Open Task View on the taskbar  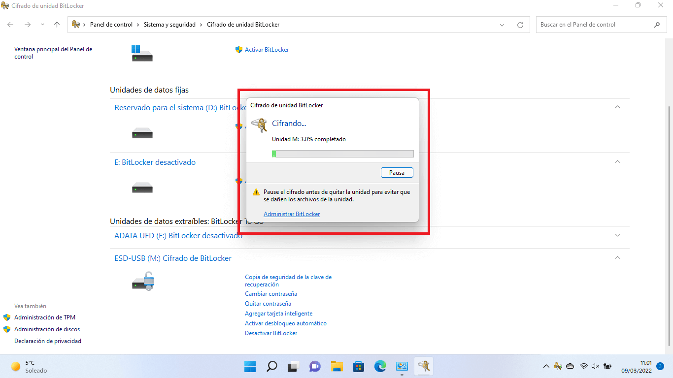coord(293,366)
